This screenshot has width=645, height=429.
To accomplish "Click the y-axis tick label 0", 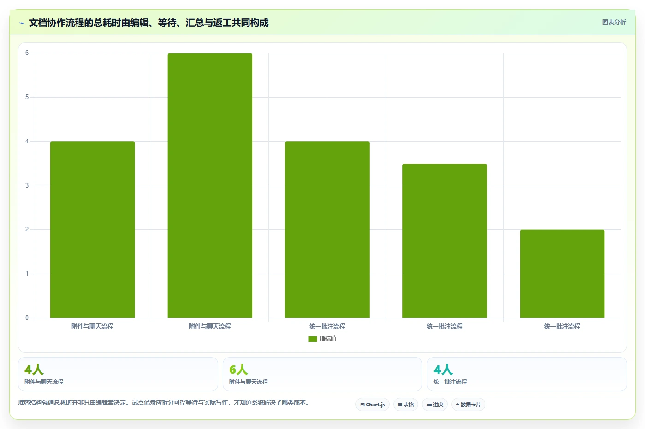I will point(27,318).
